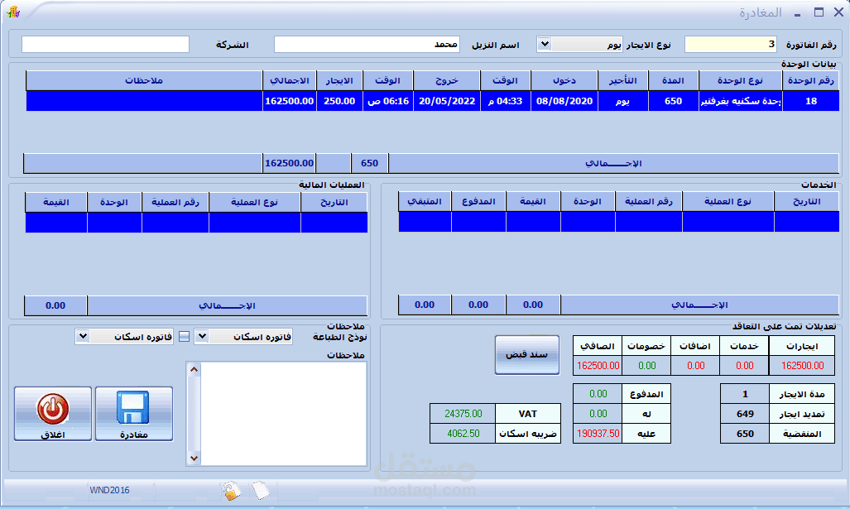
Task: Click the اسم النزيل guest name field
Action: [x=367, y=45]
